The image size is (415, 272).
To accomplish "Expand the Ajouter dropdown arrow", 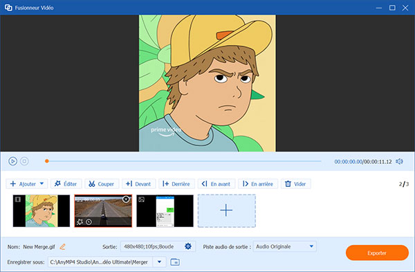I will pos(42,183).
